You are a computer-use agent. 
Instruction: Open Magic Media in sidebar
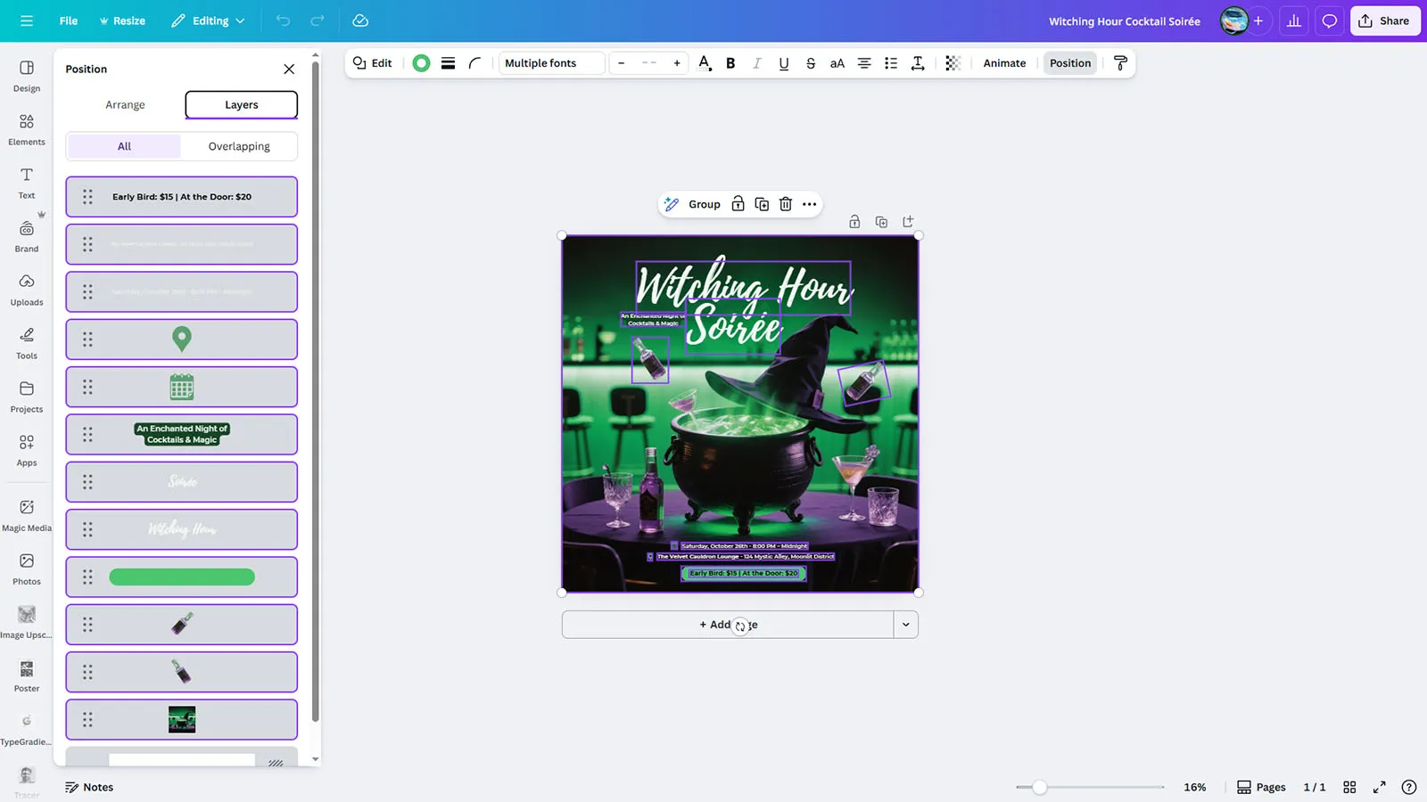coord(27,515)
